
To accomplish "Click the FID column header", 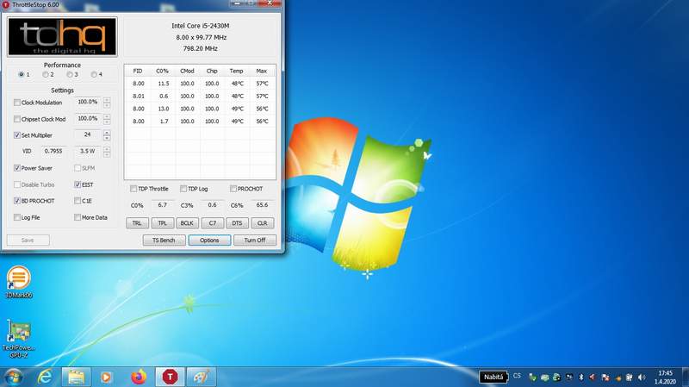I will (138, 71).
